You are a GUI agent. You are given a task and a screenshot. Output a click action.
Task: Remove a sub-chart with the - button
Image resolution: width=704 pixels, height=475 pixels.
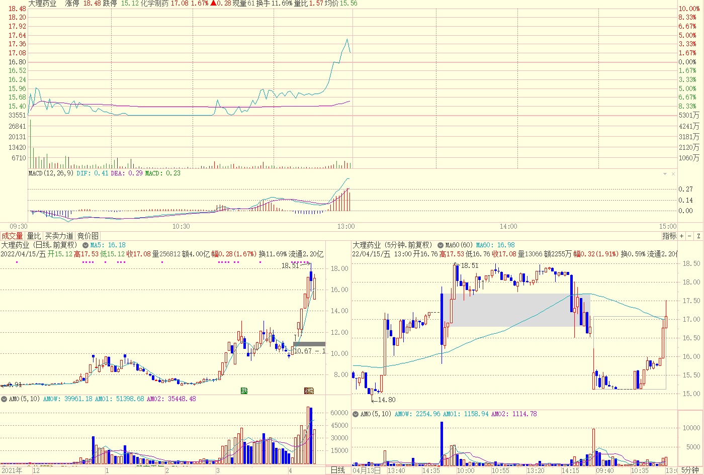pos(689,236)
